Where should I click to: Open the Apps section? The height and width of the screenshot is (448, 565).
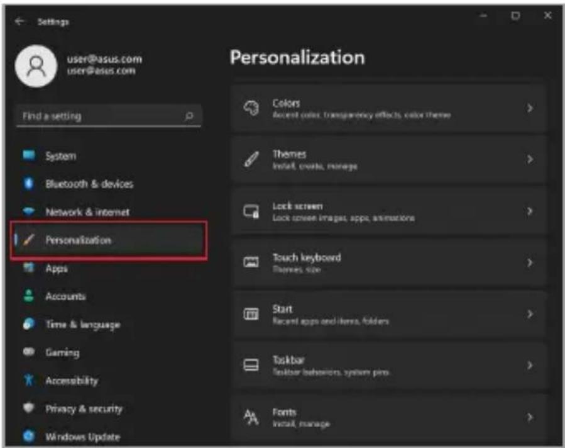coord(56,269)
